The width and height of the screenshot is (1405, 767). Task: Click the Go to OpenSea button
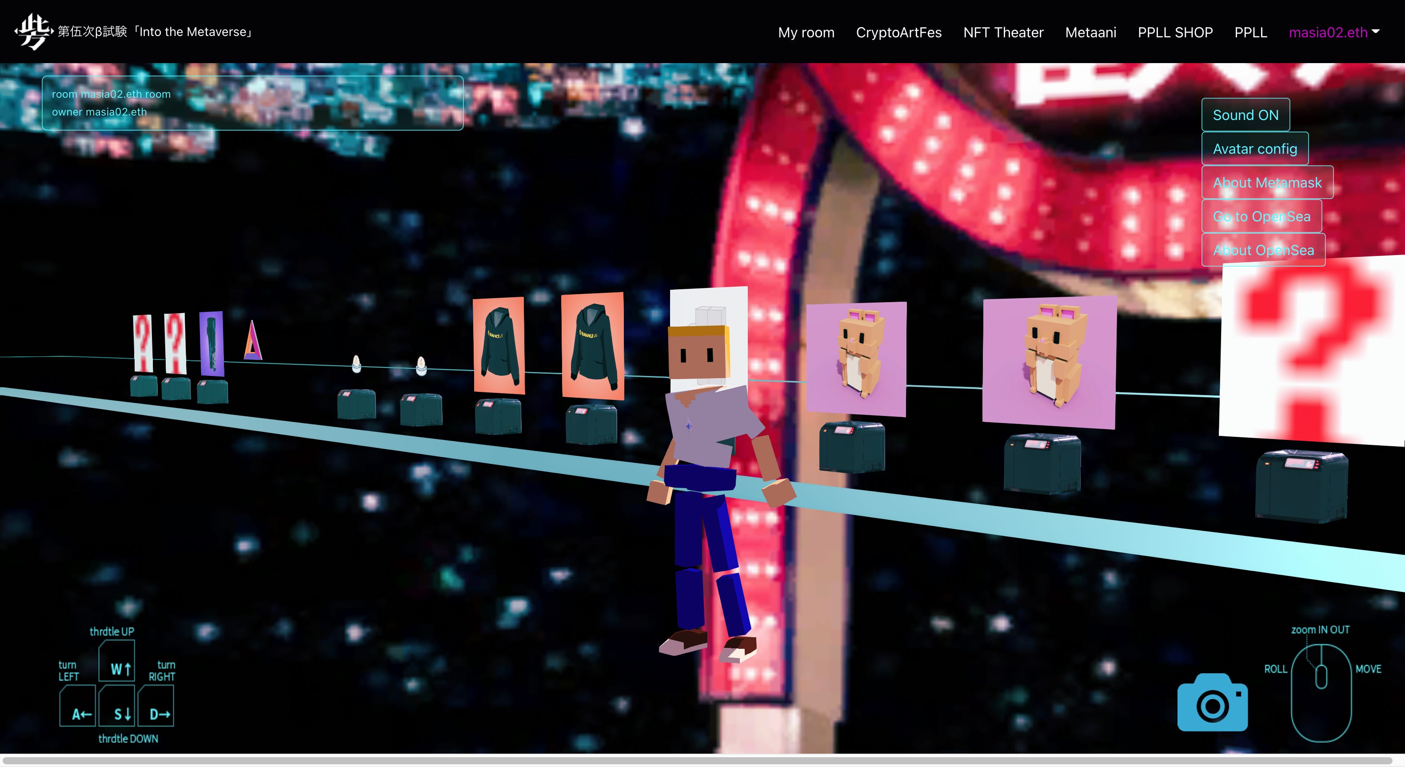[x=1261, y=216]
